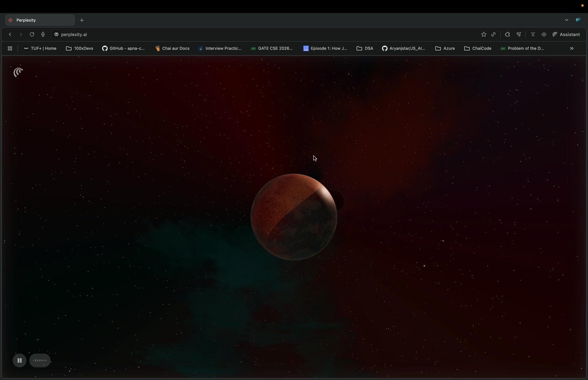Image resolution: width=588 pixels, height=380 pixels.
Task: Select the Perplexity tab
Action: [x=40, y=20]
